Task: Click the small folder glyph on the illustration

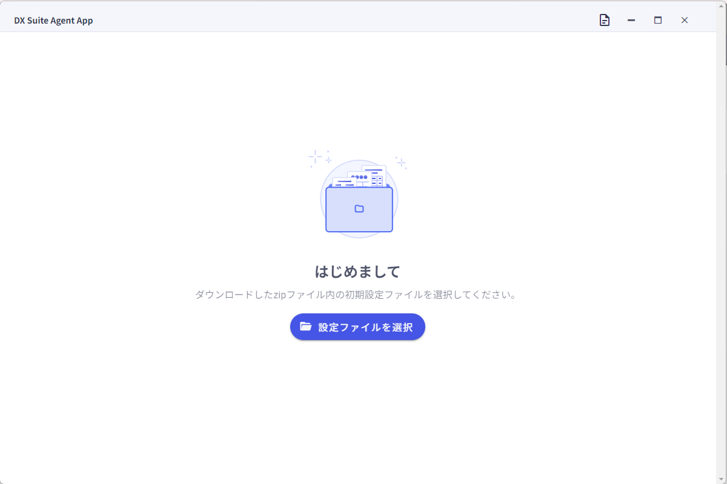Action: [x=359, y=209]
